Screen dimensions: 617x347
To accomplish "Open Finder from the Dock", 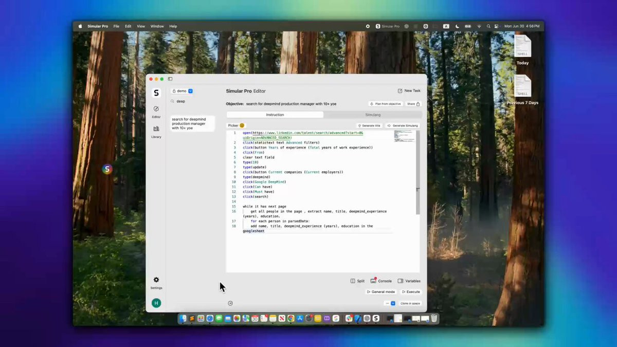I will point(183,318).
